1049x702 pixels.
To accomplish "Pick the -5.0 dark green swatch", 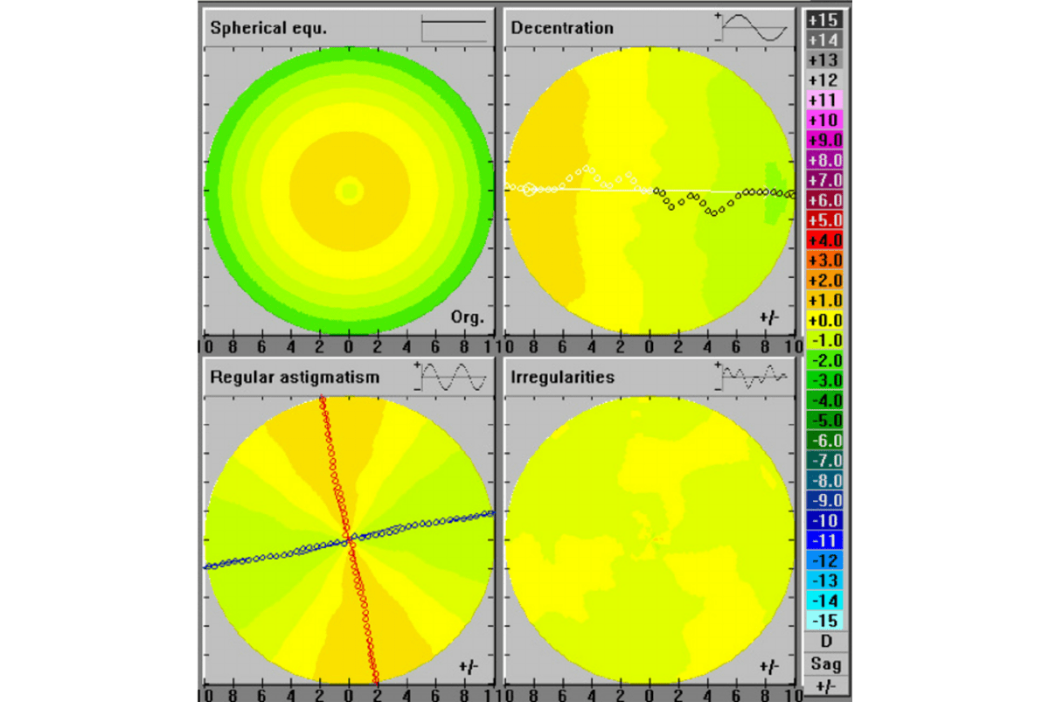I will (824, 421).
